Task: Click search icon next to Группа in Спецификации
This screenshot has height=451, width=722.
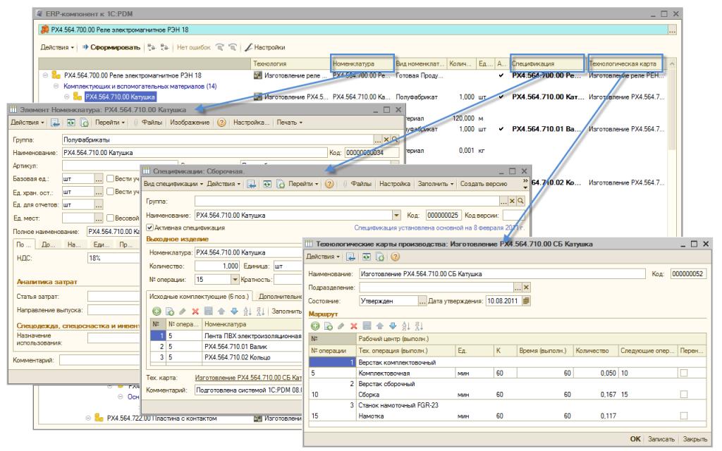Action: pos(522,202)
